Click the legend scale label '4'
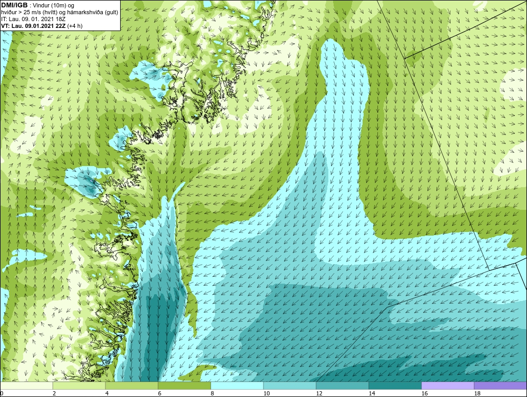This screenshot has width=527, height=397. coord(107,393)
